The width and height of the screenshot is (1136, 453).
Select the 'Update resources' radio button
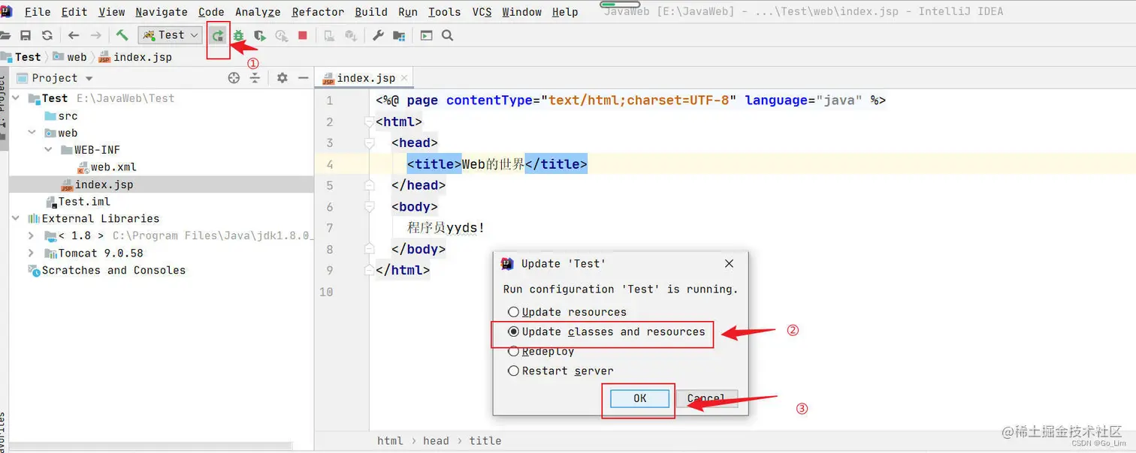[x=513, y=312]
